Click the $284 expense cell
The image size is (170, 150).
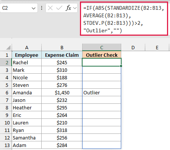(62, 145)
